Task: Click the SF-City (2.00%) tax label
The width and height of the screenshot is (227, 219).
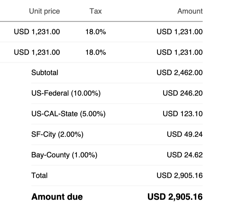Action: click(x=57, y=134)
